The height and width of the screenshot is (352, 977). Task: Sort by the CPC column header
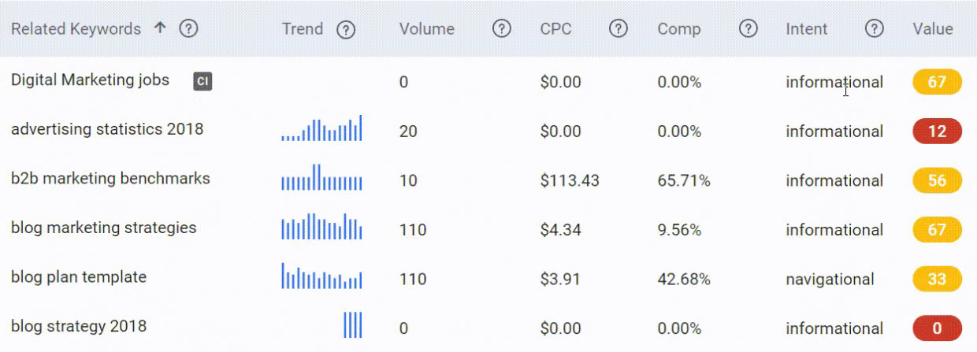click(x=556, y=29)
